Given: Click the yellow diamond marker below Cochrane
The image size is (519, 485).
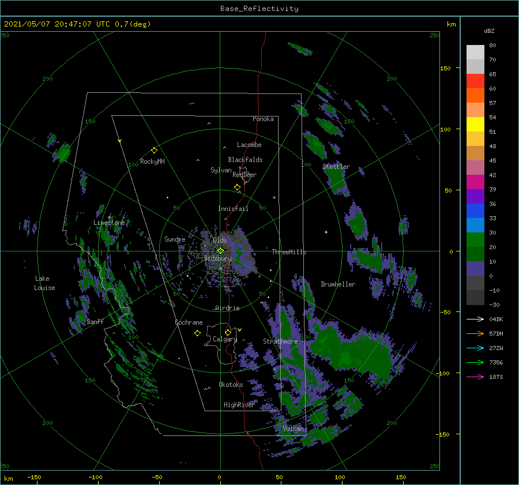Looking at the screenshot, I should click(x=197, y=333).
